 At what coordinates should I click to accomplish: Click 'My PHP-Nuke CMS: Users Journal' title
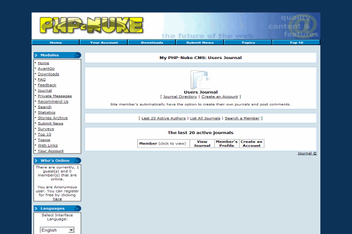pyautogui.click(x=201, y=57)
